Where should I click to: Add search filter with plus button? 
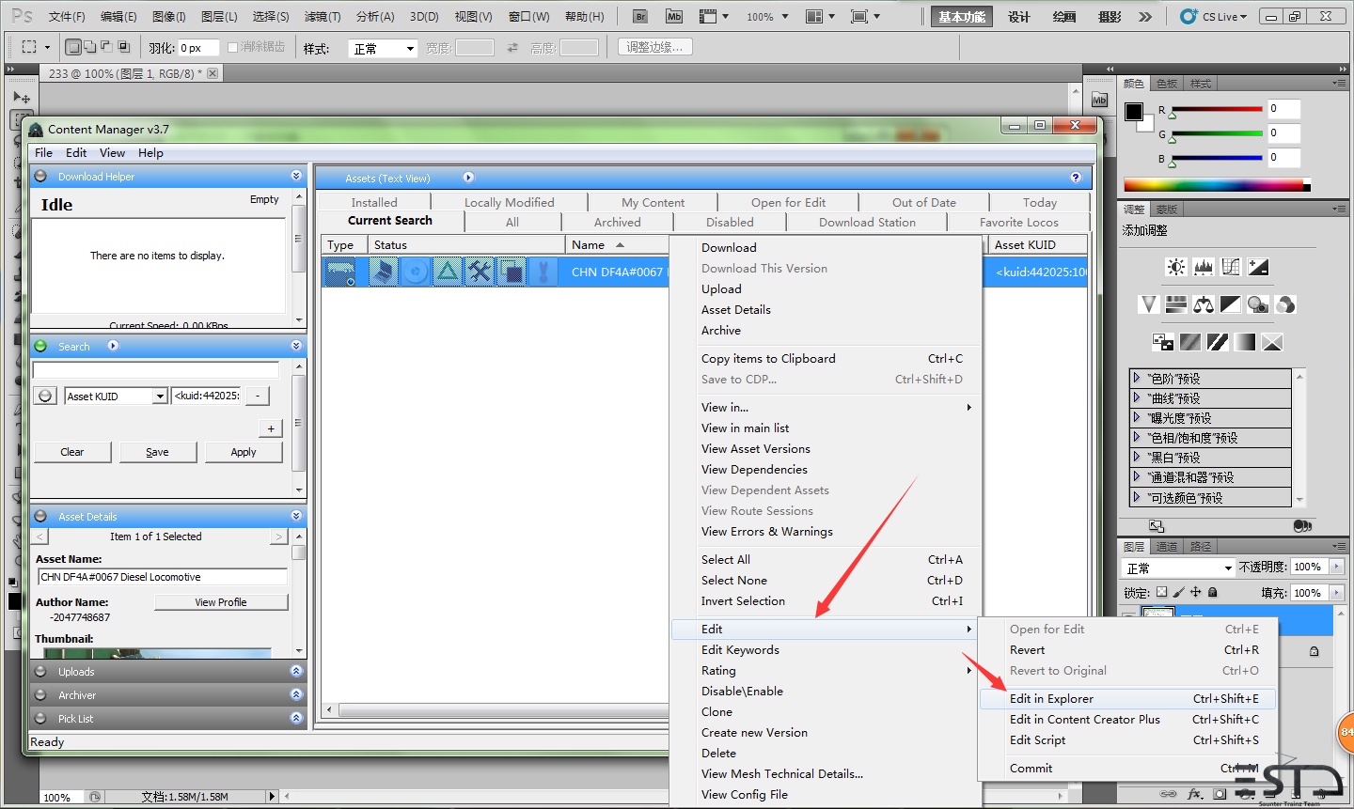point(271,428)
